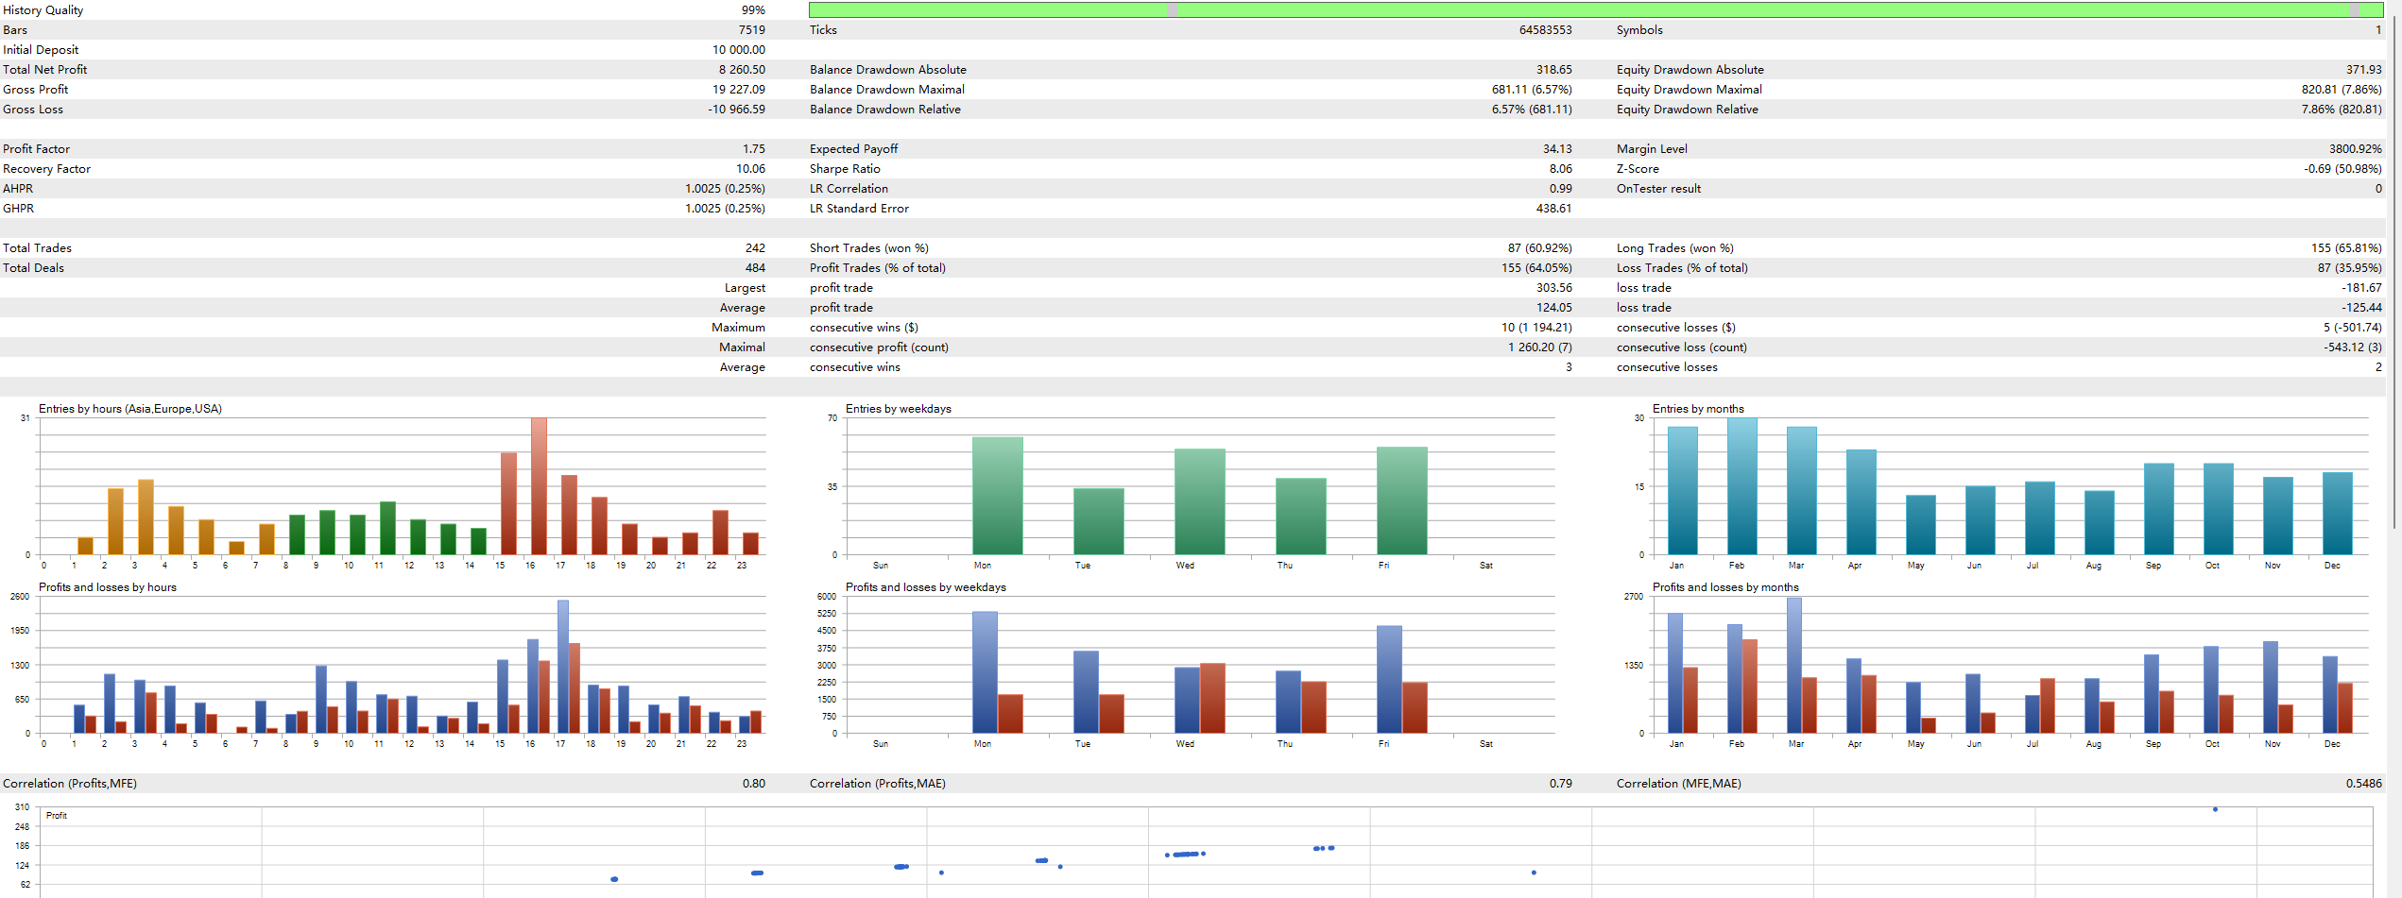Click the History Quality progress bar
The image size is (2402, 898).
point(1597,9)
